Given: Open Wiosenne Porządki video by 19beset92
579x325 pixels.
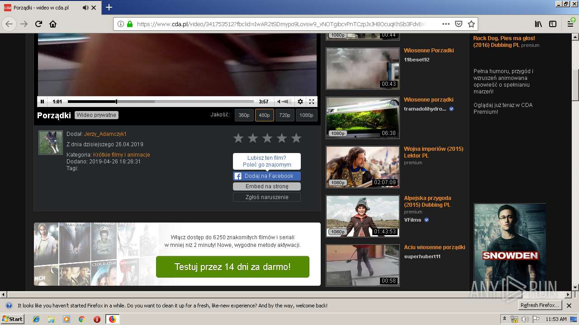Looking at the screenshot, I should (x=429, y=51).
